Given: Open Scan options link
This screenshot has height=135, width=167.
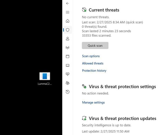Looking at the screenshot, I should coord(91,56).
